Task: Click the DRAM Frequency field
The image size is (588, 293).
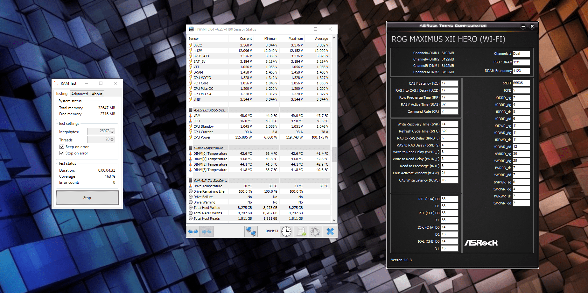Action: (521, 71)
